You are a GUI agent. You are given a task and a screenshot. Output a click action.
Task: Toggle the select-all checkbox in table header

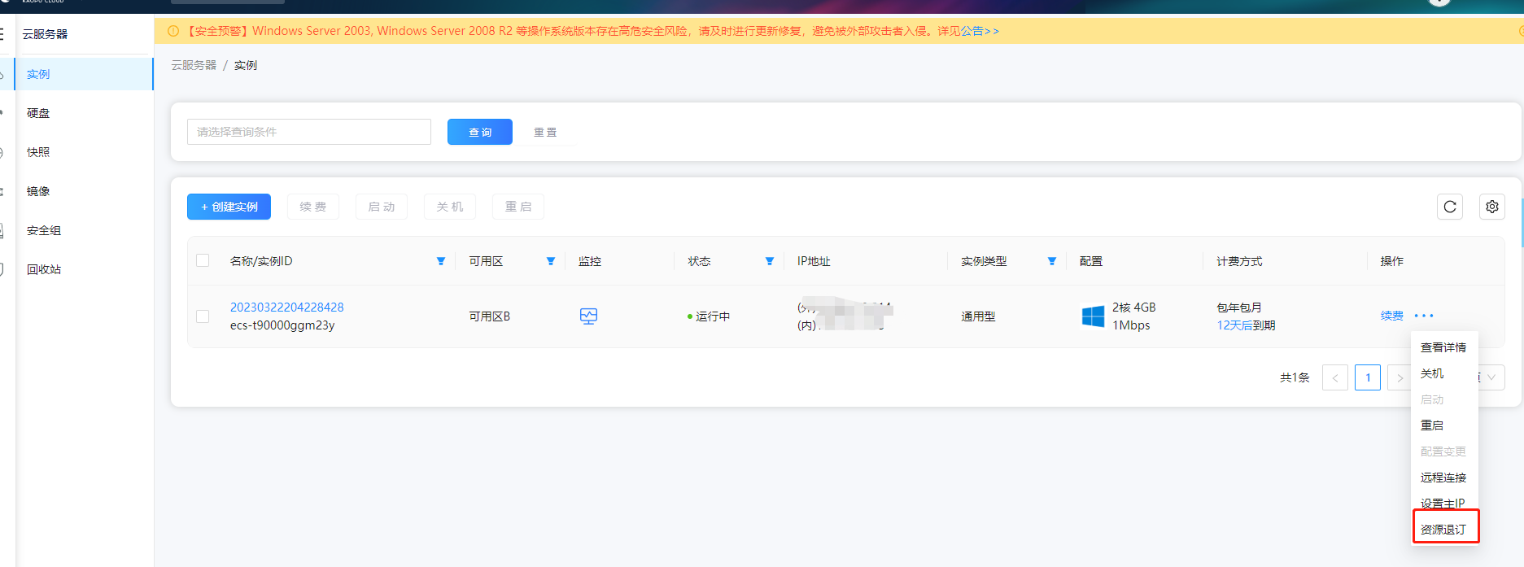[x=203, y=260]
